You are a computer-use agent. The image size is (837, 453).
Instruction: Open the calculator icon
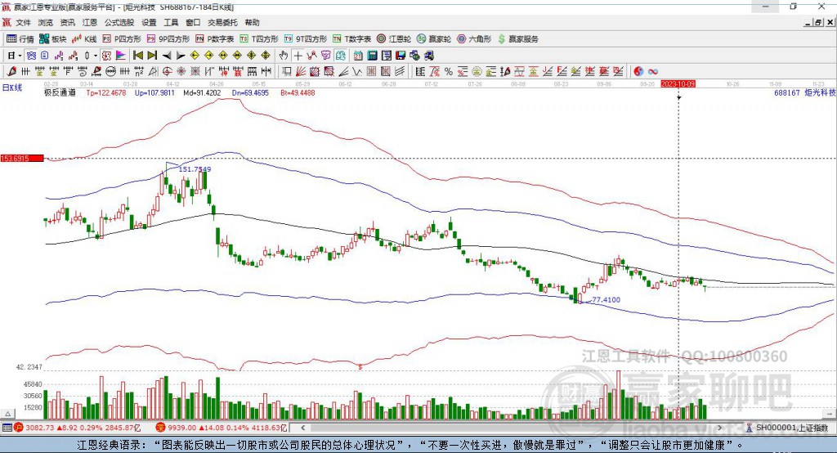[373, 56]
